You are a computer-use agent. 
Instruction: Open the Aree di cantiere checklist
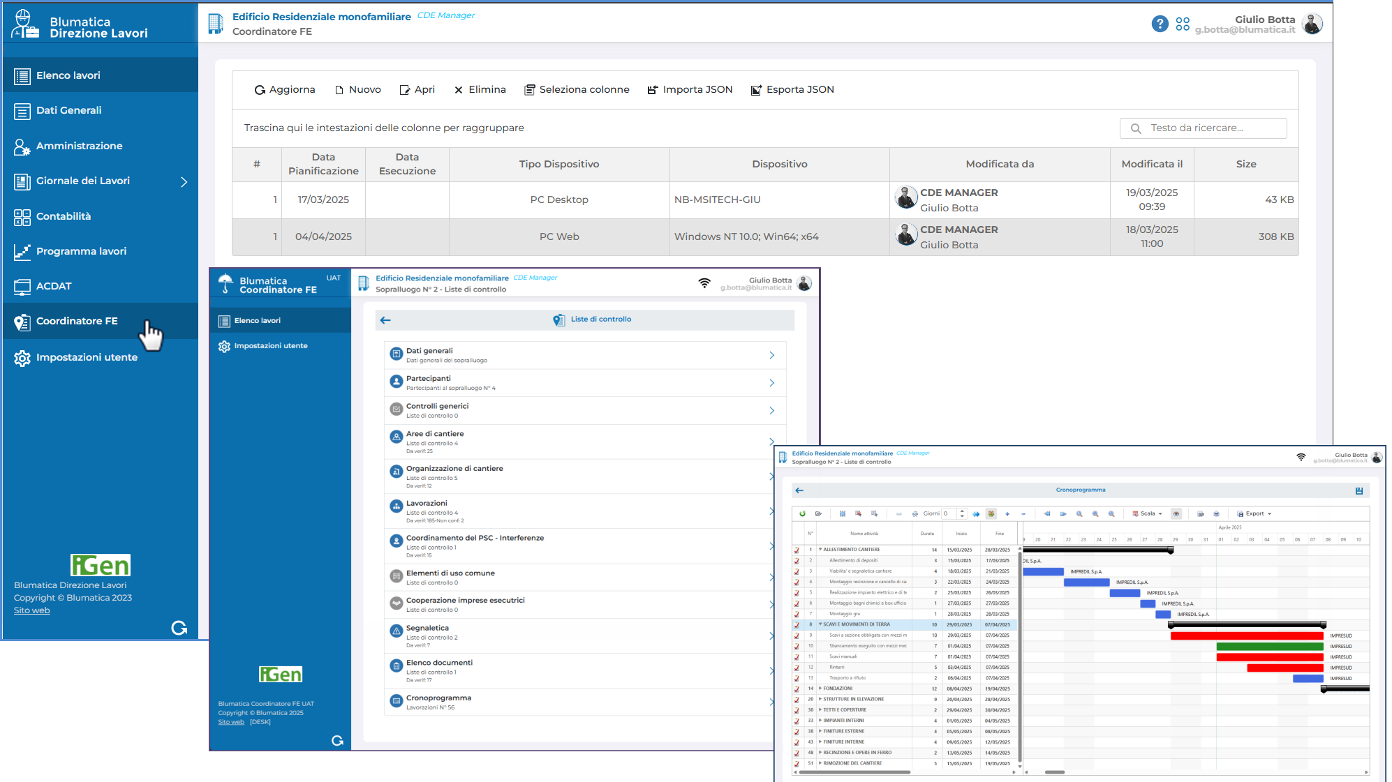pyautogui.click(x=585, y=442)
